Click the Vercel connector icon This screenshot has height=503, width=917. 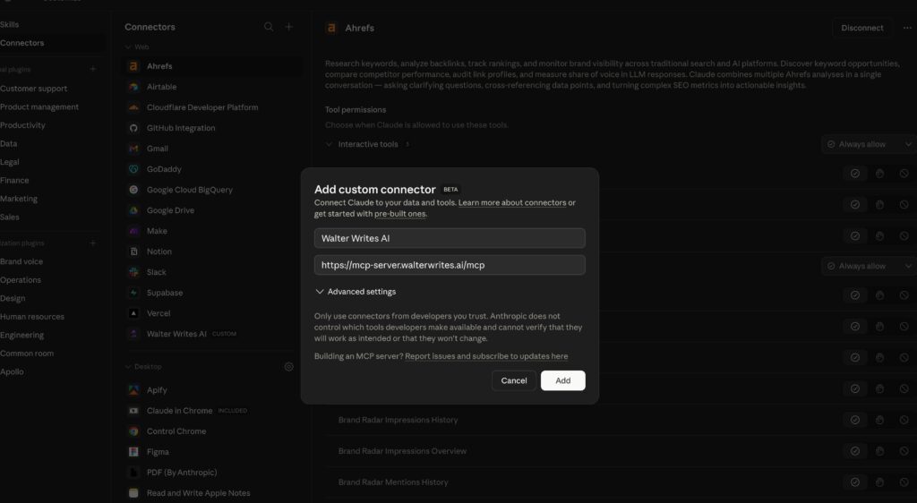[133, 313]
